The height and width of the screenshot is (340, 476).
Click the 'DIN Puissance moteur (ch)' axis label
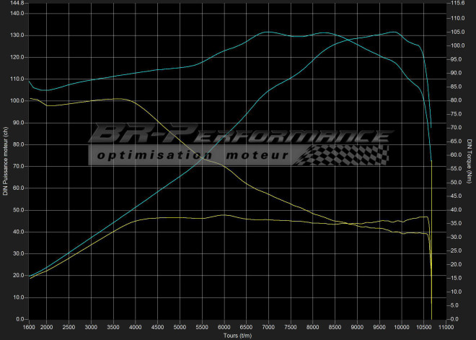coord(5,160)
